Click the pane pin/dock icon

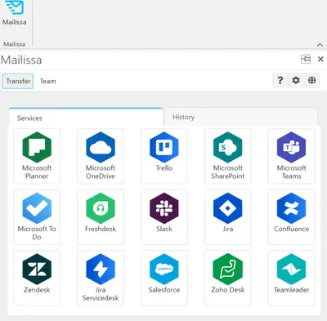[306, 59]
